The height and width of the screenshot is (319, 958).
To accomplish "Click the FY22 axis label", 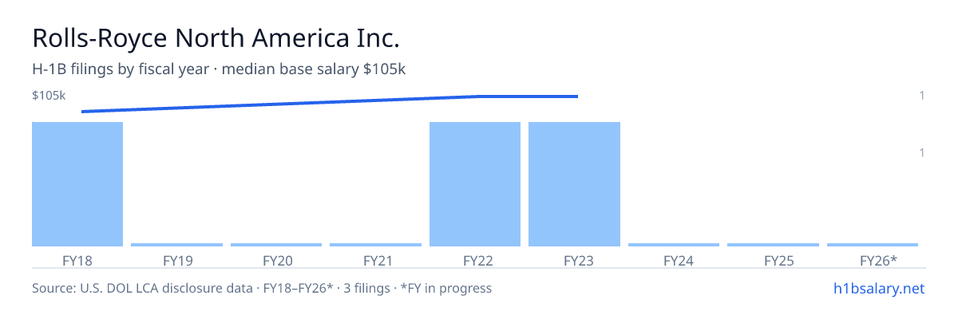I will (x=475, y=260).
